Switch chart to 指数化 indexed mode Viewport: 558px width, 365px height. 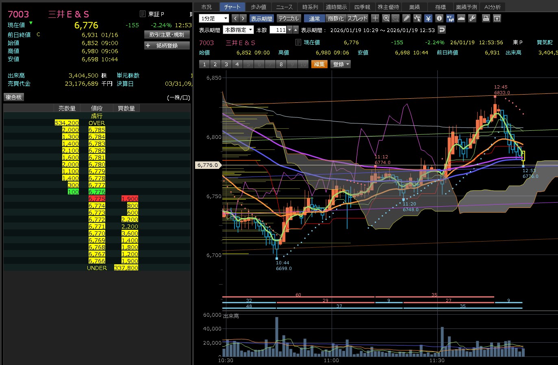335,18
